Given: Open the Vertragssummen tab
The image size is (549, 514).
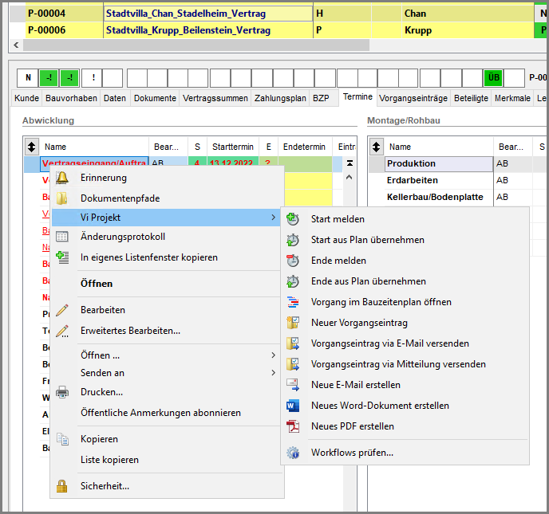Looking at the screenshot, I should [215, 98].
